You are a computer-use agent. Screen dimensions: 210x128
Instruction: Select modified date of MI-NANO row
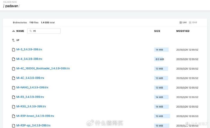pos(187,88)
